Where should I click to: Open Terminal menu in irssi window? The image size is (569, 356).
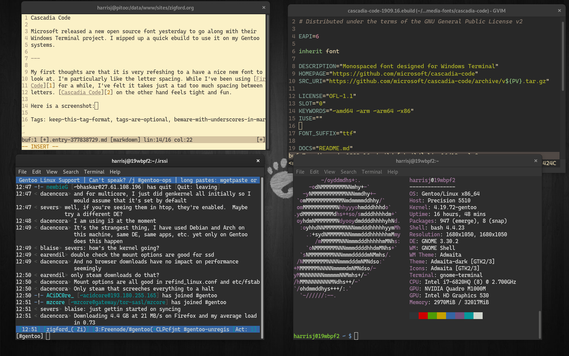pos(94,172)
